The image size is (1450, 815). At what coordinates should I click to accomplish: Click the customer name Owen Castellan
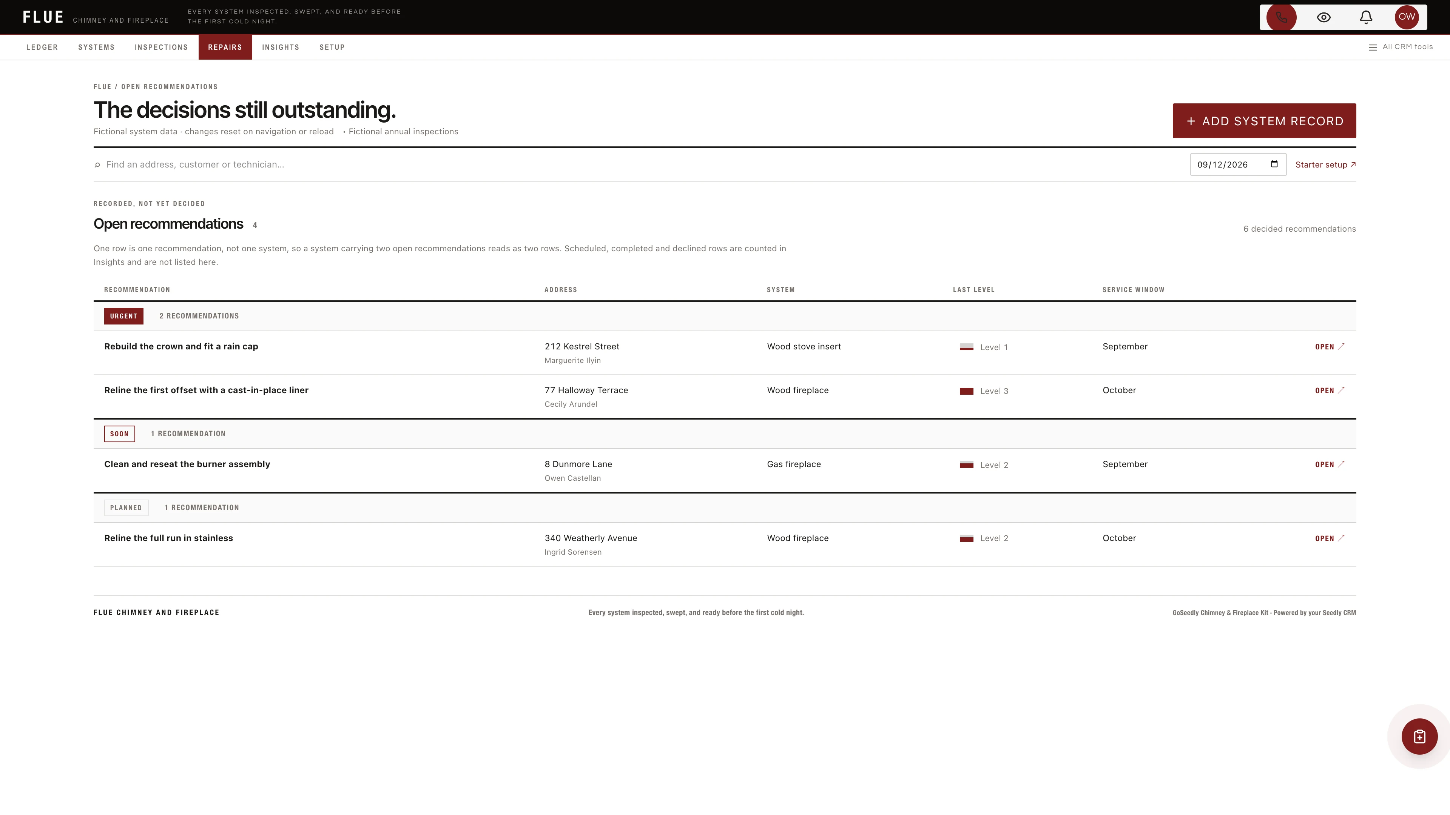pyautogui.click(x=572, y=478)
